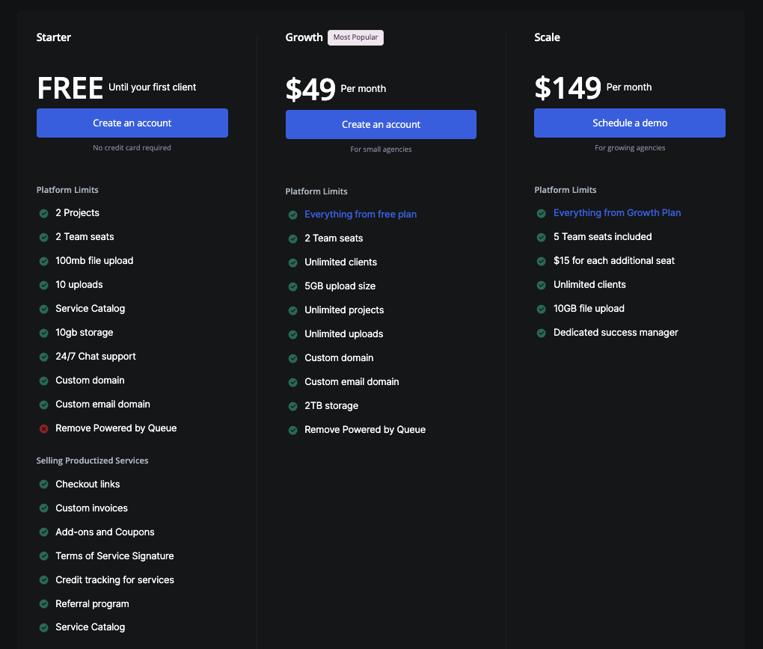Click the check icon next to Unlimited projects
This screenshot has width=763, height=649.
click(x=293, y=310)
